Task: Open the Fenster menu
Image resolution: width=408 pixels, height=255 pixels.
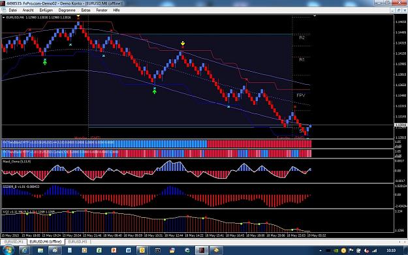Action: (102, 10)
